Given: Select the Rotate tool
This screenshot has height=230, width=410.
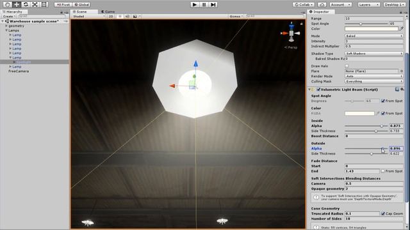Looking at the screenshot, I should [x=26, y=4].
